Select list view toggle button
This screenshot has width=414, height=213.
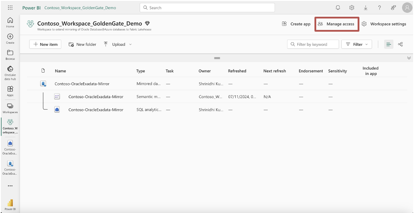point(388,44)
